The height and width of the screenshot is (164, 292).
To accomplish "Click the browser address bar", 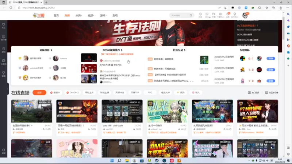I will 117,8.
